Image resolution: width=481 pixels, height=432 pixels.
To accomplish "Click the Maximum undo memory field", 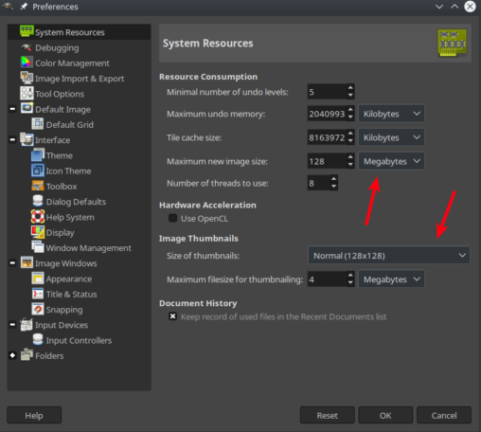I will coord(327,114).
